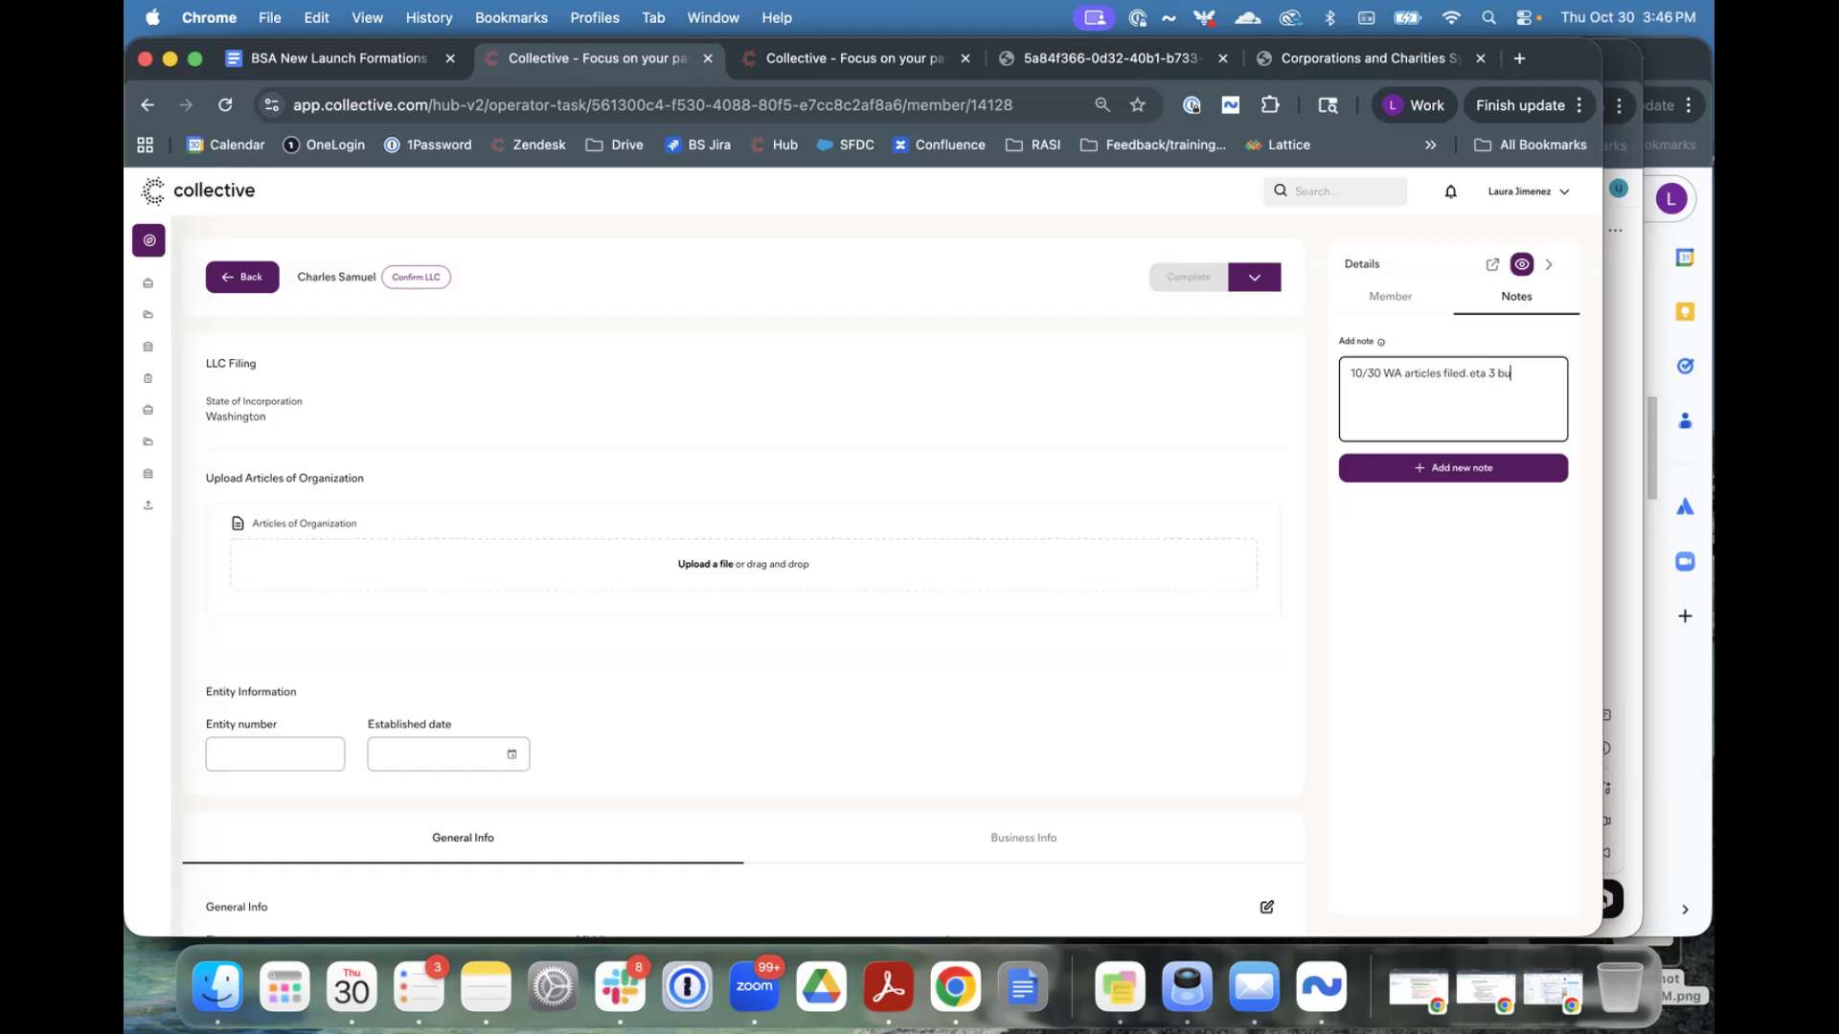Expand the Details panel chevron arrow

click(1549, 264)
